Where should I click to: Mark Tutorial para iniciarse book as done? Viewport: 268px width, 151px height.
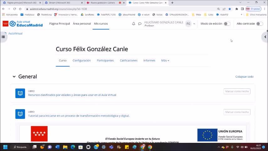click(x=237, y=112)
